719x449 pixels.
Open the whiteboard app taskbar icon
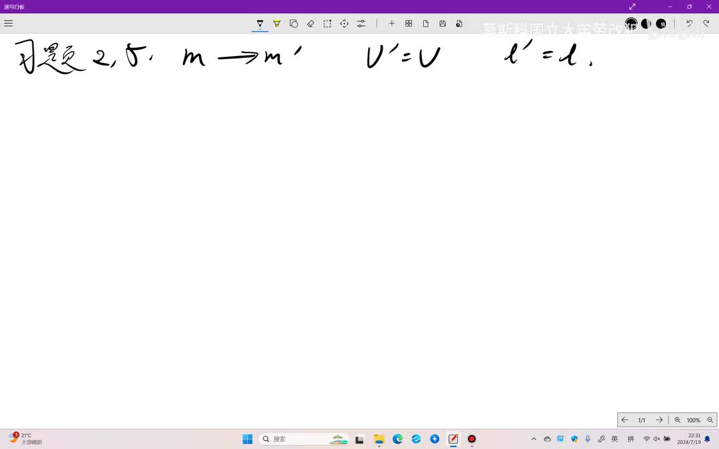[x=453, y=439]
